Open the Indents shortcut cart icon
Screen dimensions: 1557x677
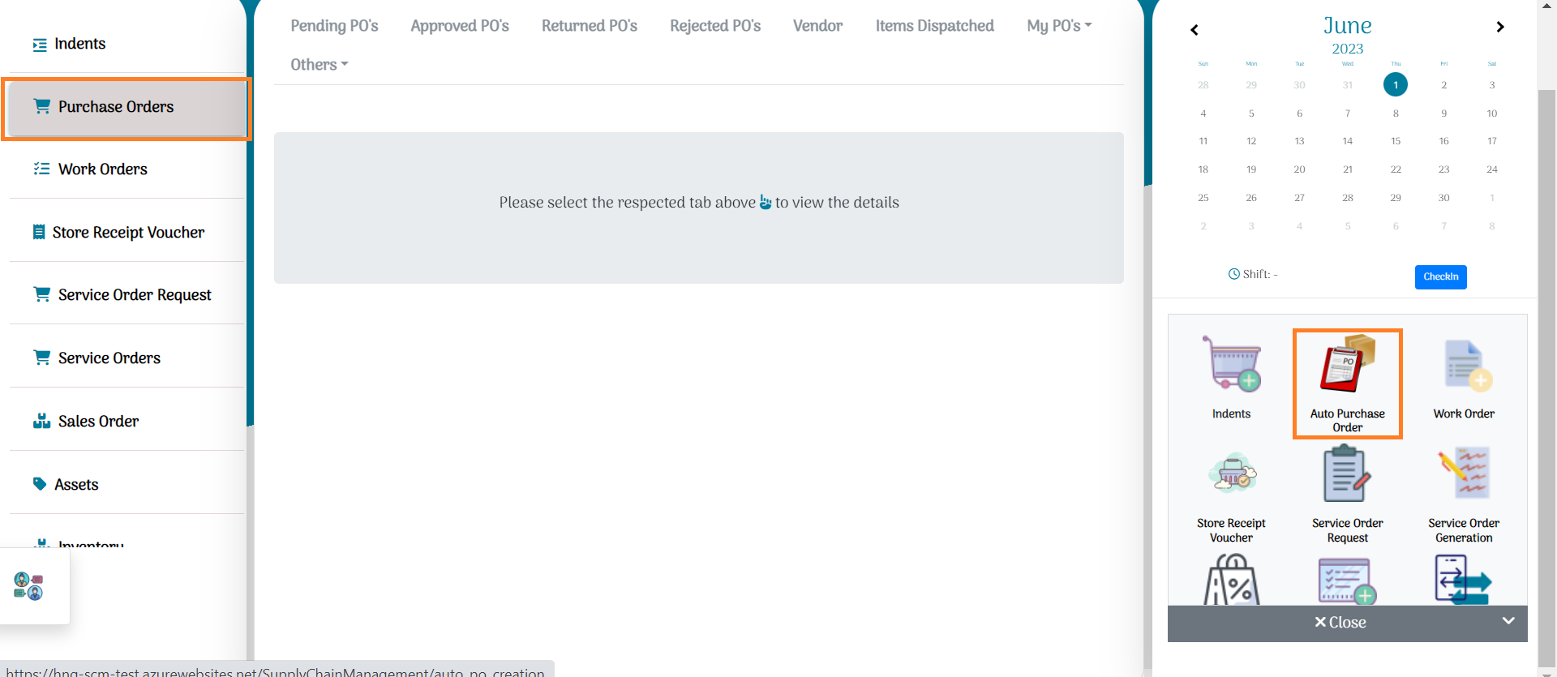pos(1231,364)
